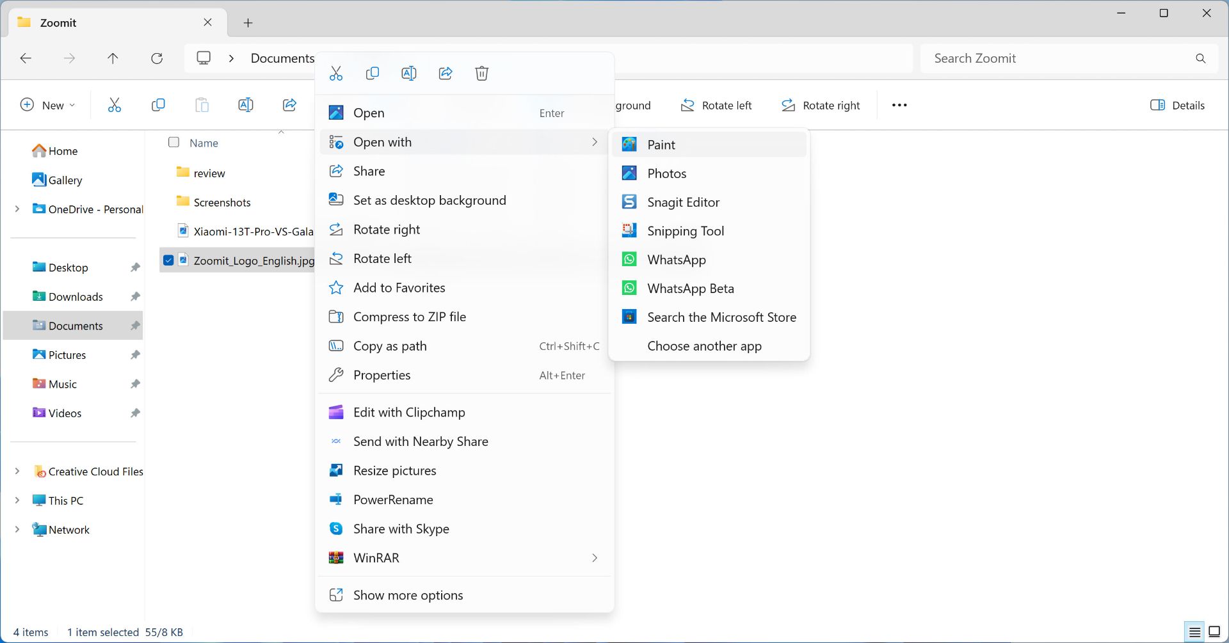Uncheck the Zoomit_Logo_English.jpg file checkbox
This screenshot has width=1229, height=643.
168,260
